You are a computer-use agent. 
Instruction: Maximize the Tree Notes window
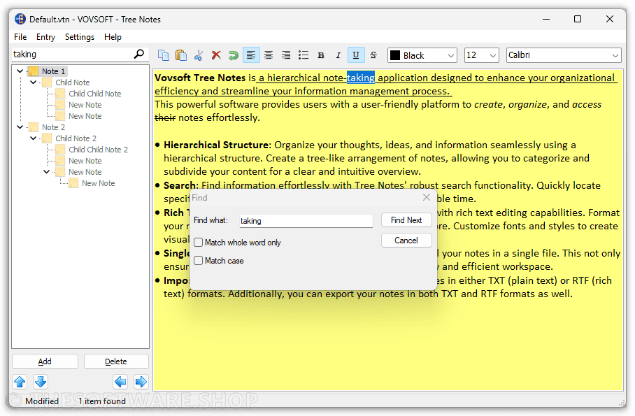pyautogui.click(x=578, y=19)
